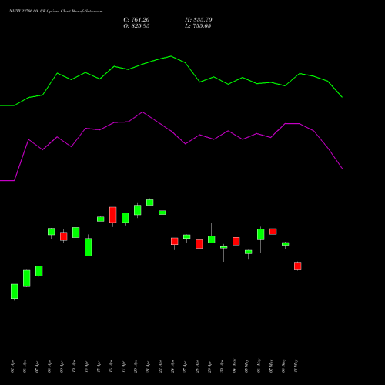
Task: Click the NIFTY CE Options chart title
Action: (56, 12)
